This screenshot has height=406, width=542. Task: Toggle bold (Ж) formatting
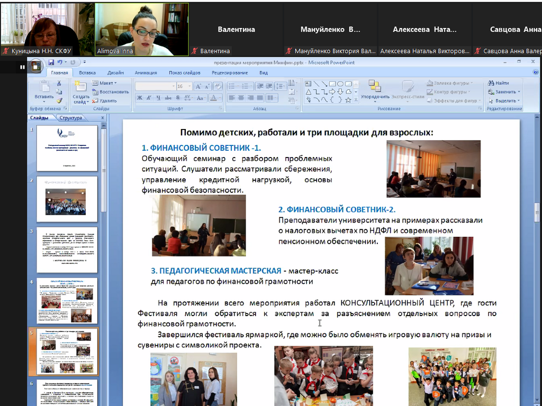coord(140,98)
